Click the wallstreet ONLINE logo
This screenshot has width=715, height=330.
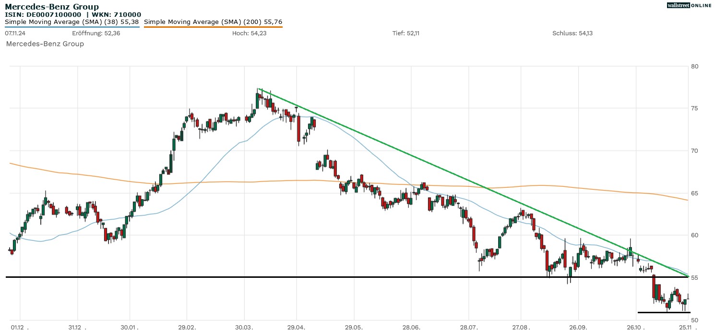[x=689, y=5]
